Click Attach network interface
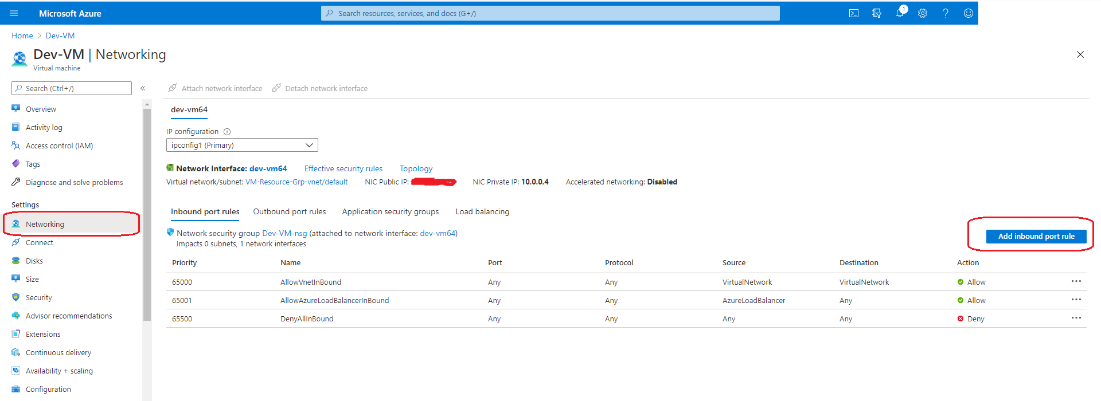Screen dimensions: 1101x401 tap(215, 88)
